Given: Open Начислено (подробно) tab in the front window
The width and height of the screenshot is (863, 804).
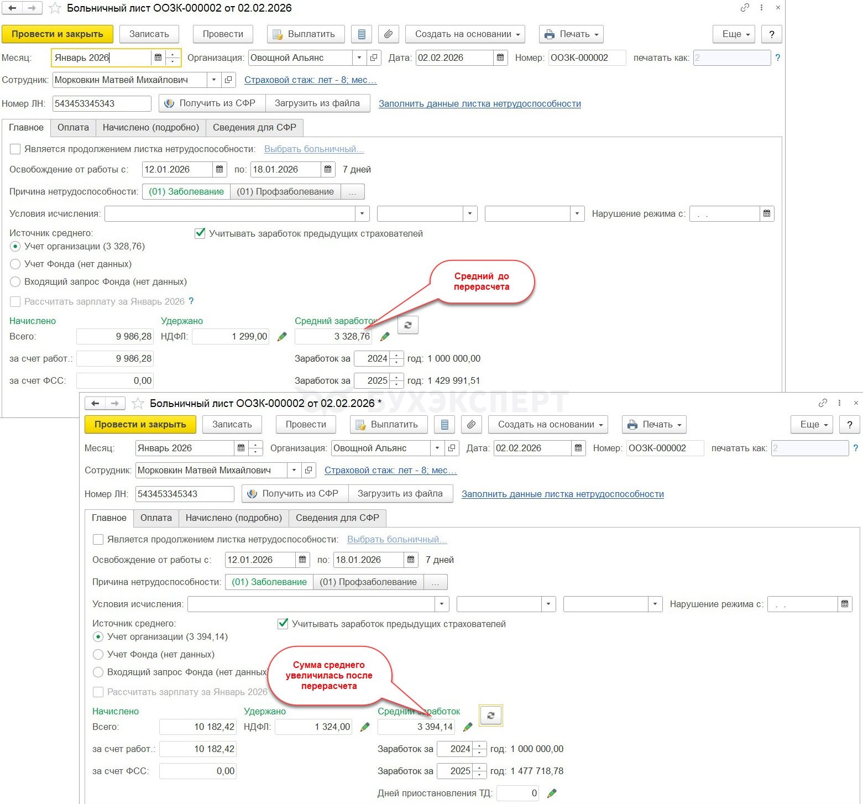Looking at the screenshot, I should 234,518.
